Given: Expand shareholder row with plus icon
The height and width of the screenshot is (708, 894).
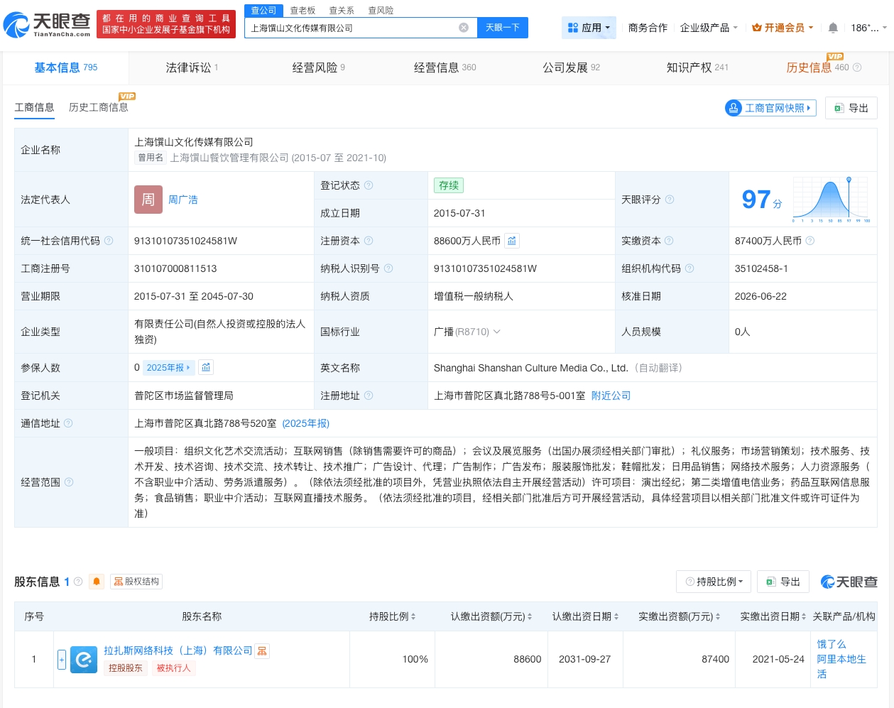Looking at the screenshot, I should (62, 660).
